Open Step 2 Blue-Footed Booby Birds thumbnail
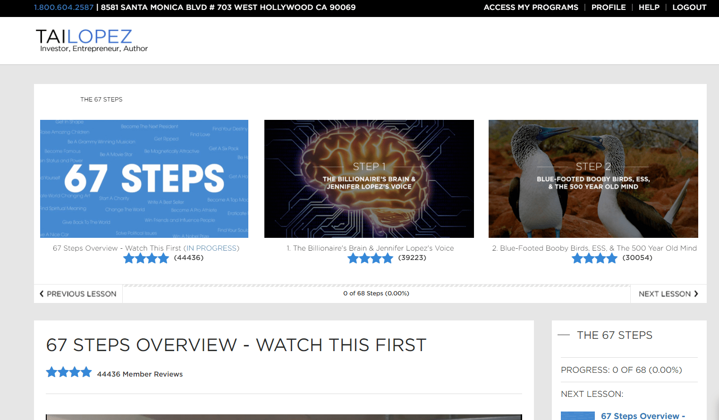 pos(593,179)
